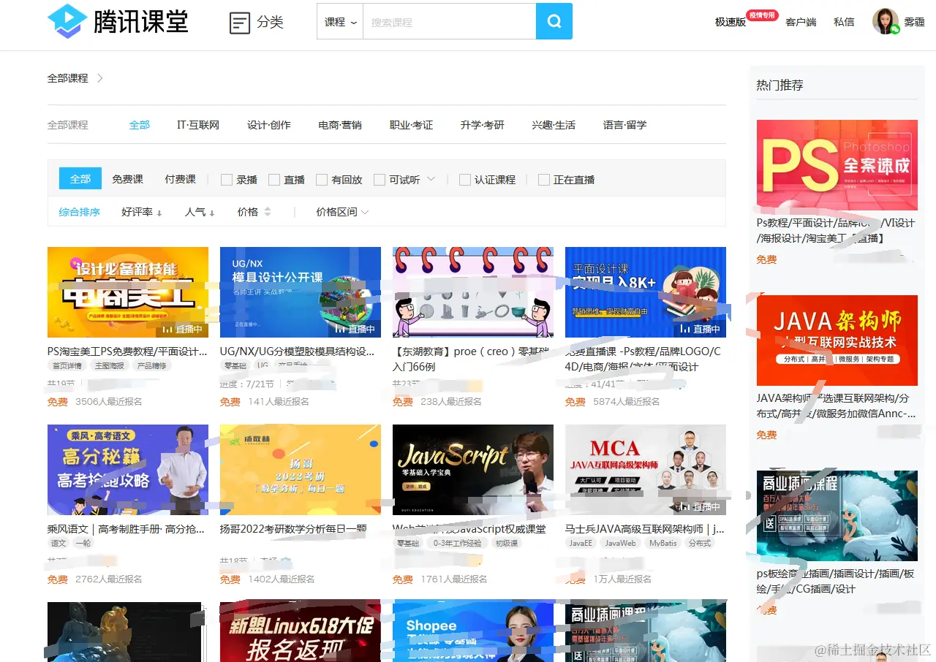Tick the 可试听 checkbox

click(x=380, y=180)
